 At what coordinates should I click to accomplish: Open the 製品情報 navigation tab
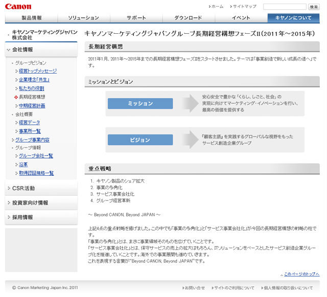click(32, 18)
